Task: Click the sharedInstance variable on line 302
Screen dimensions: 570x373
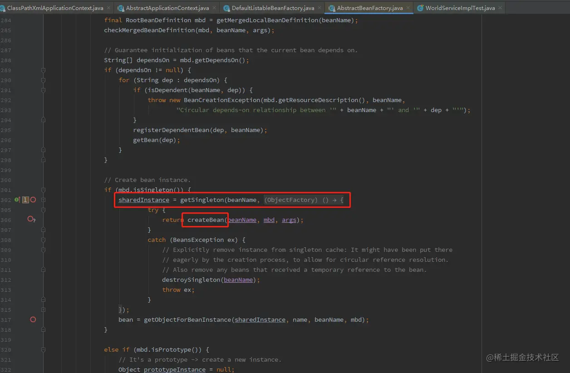Action: point(144,200)
